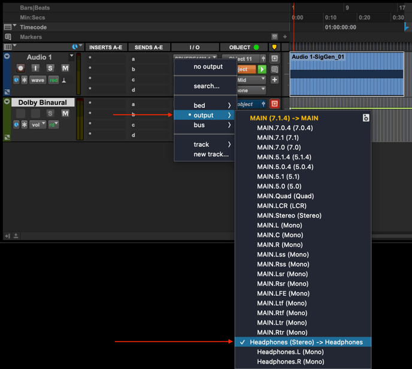Mute the Audio 1 track
Screen dimensions: 412x369
(x=65, y=68)
